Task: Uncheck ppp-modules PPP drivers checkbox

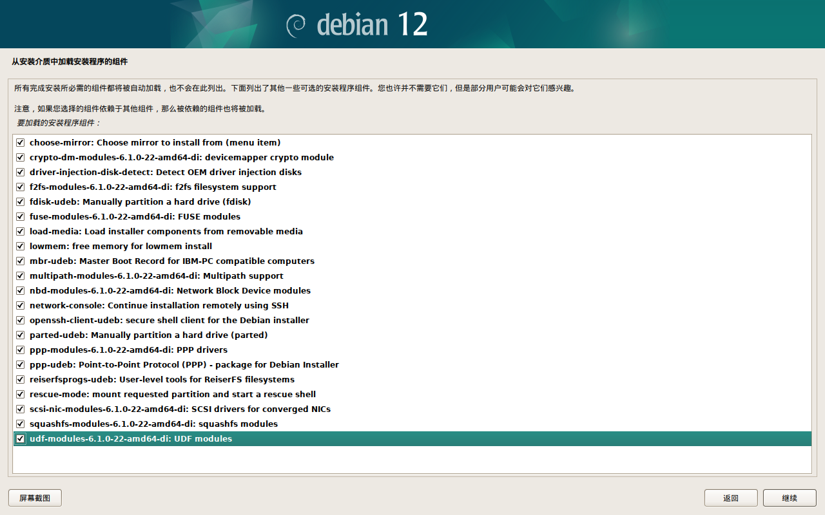Action: pos(21,350)
